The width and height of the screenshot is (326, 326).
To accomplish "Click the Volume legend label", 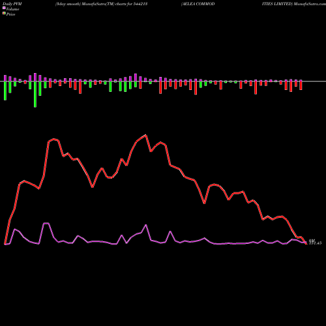I will point(12,9).
